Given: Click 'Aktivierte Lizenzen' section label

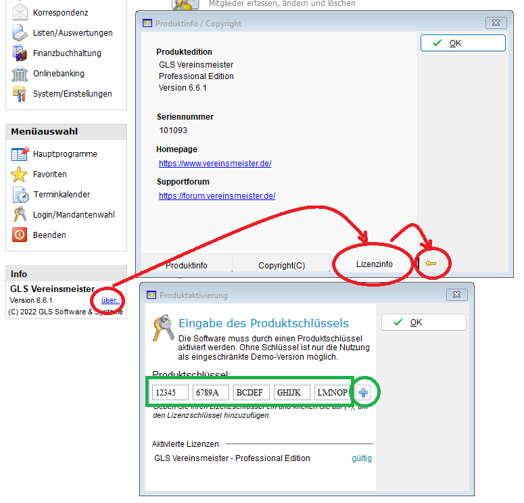Looking at the screenshot, I should click(x=185, y=444).
